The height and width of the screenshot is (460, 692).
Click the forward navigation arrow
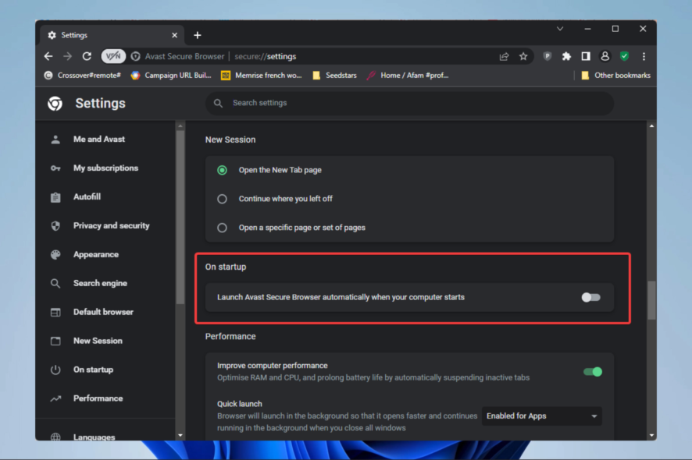pyautogui.click(x=67, y=56)
